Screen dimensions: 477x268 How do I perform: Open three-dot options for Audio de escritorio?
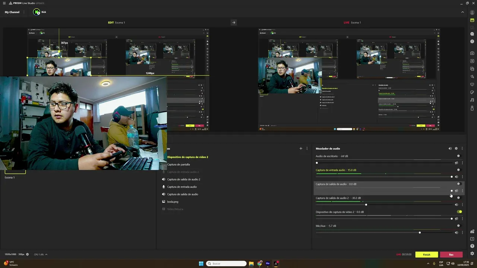click(x=462, y=163)
